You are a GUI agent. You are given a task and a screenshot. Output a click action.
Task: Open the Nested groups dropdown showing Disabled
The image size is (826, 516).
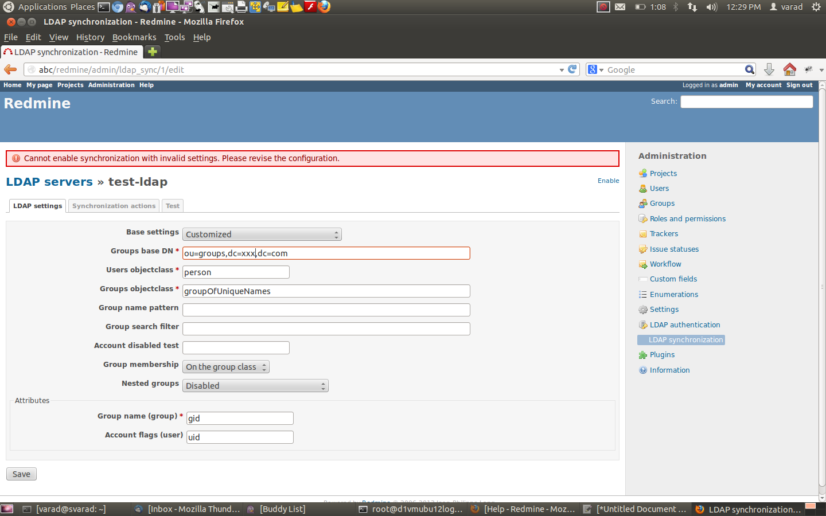click(255, 386)
